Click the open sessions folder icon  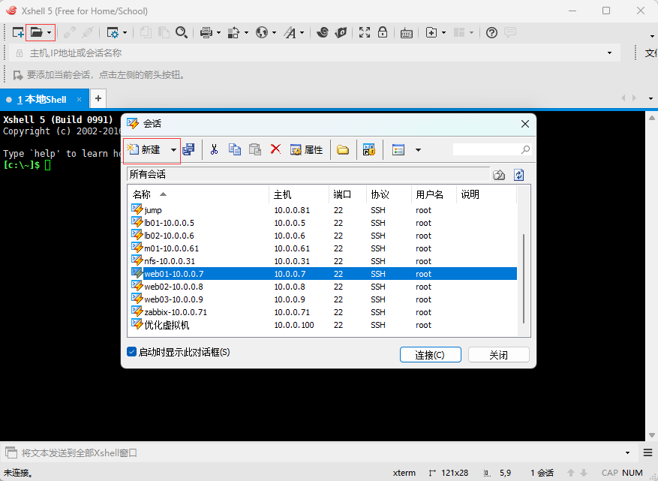pos(37,32)
